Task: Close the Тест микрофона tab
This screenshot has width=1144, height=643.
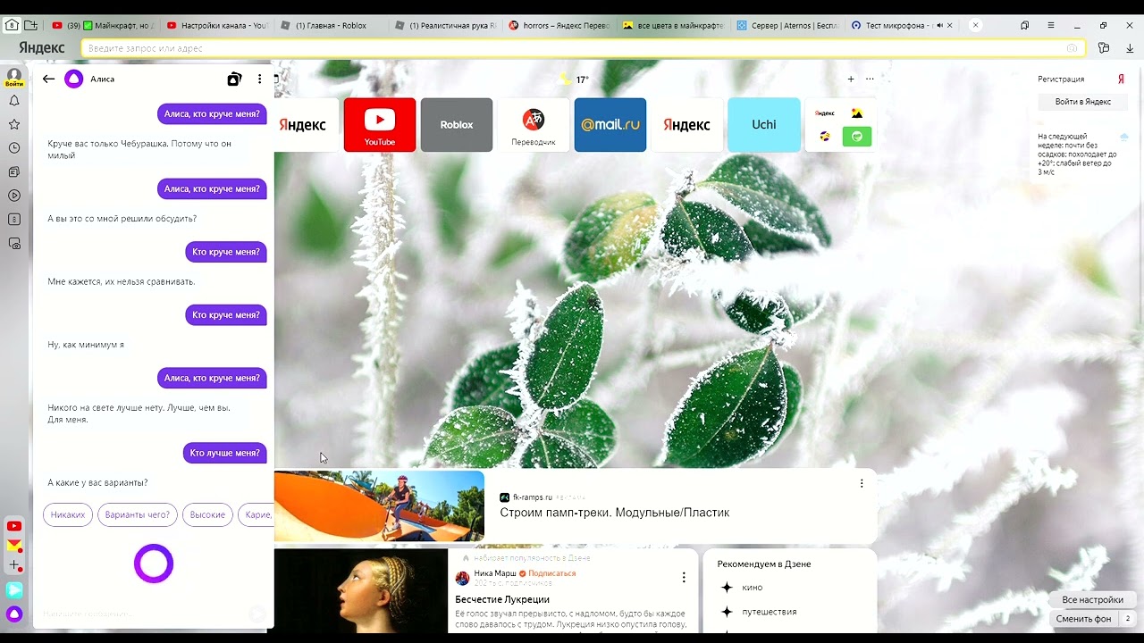Action: click(x=949, y=26)
